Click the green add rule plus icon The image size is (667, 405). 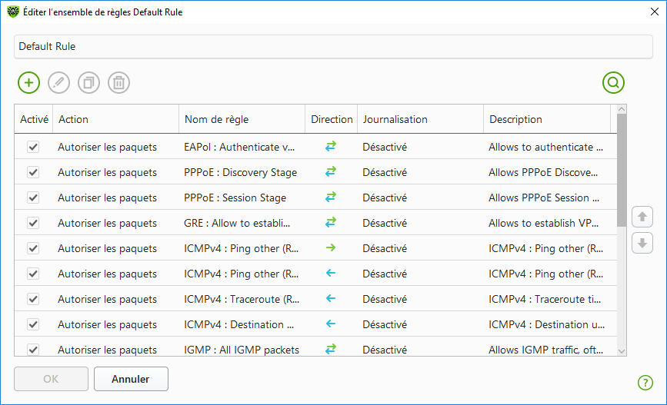tap(28, 82)
